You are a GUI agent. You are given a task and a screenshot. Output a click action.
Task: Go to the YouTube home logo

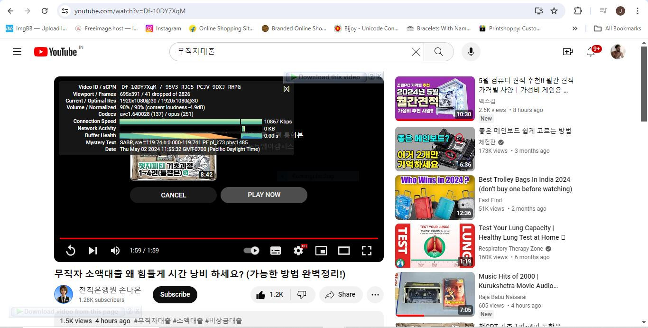(x=56, y=52)
